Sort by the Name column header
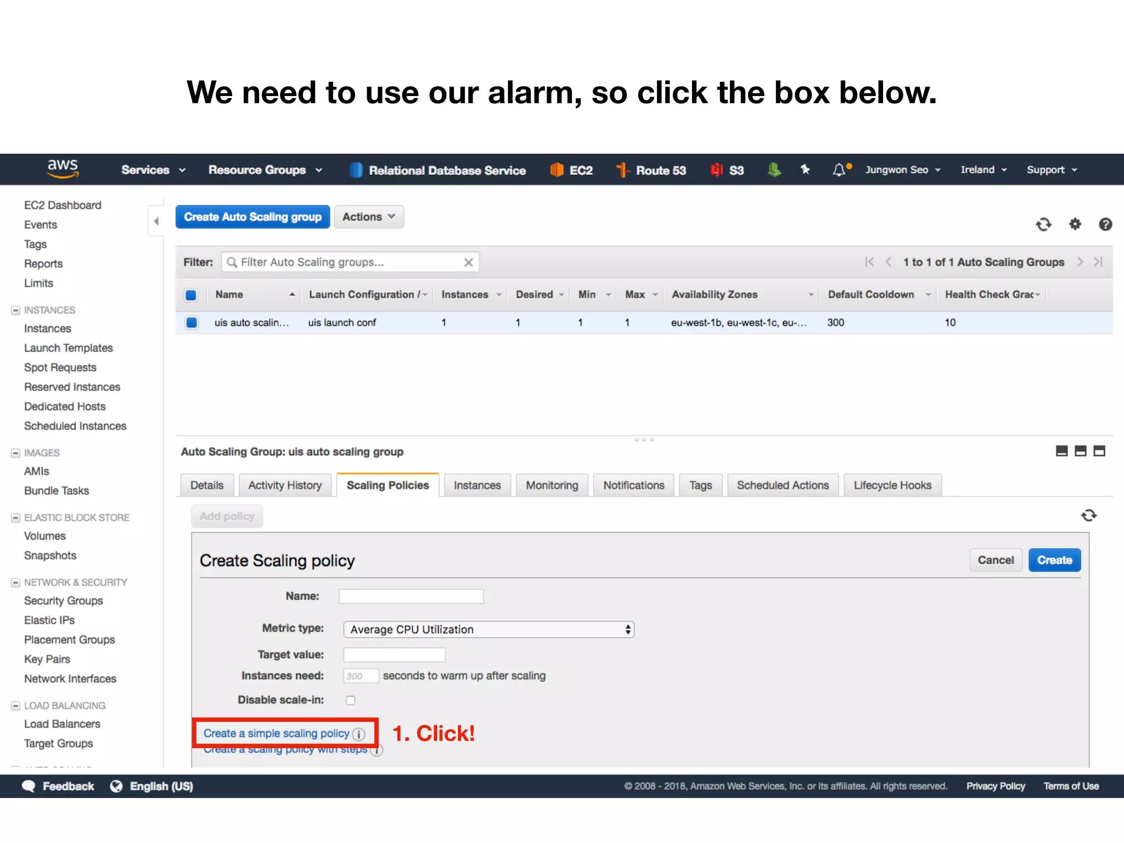 pos(254,294)
